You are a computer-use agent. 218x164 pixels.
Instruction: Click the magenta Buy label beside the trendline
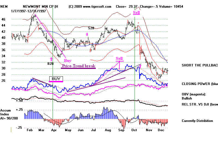click(67, 60)
